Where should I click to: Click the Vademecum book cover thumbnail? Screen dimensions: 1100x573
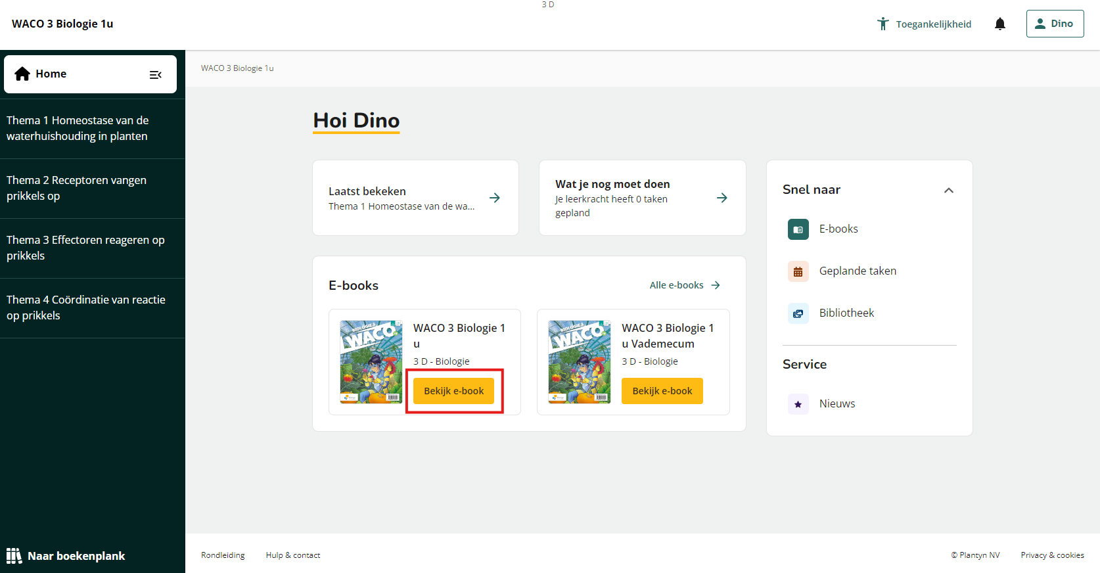pos(580,362)
